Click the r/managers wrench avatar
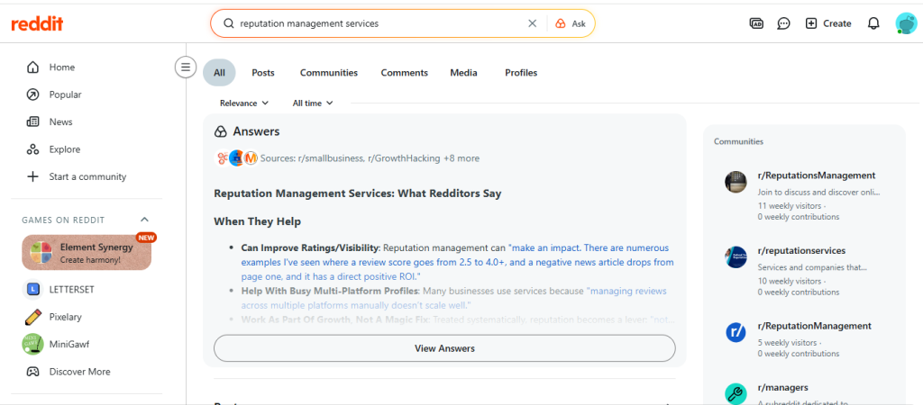Viewport: 923px width, 405px height. click(736, 394)
